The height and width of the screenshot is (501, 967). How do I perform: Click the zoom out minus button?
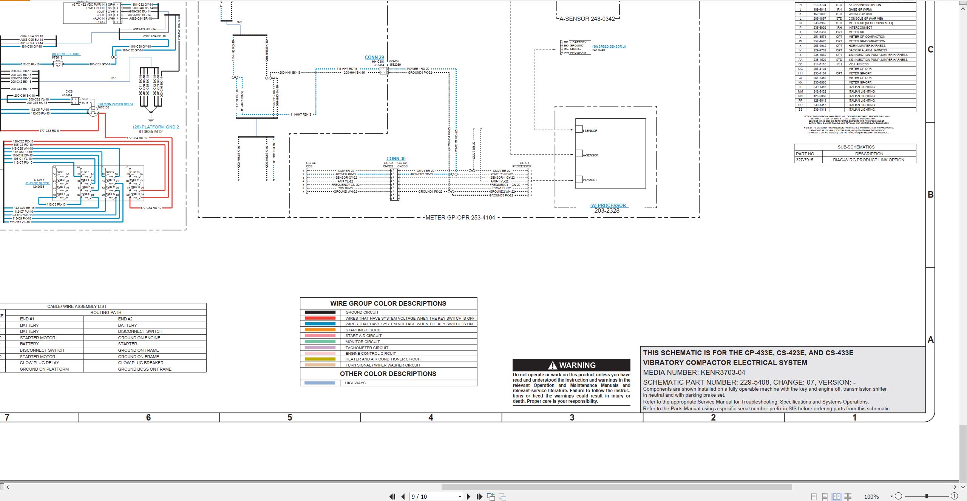click(x=899, y=496)
